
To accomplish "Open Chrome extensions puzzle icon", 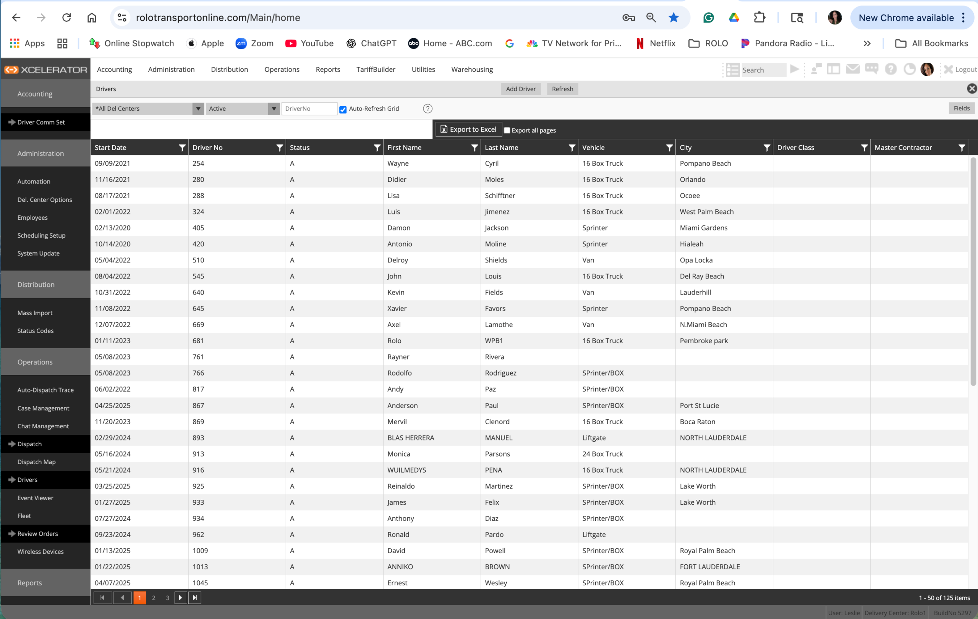I will (x=759, y=18).
